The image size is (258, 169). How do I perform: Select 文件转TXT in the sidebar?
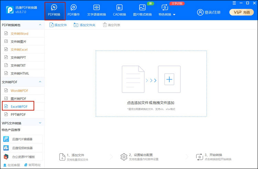22,65
